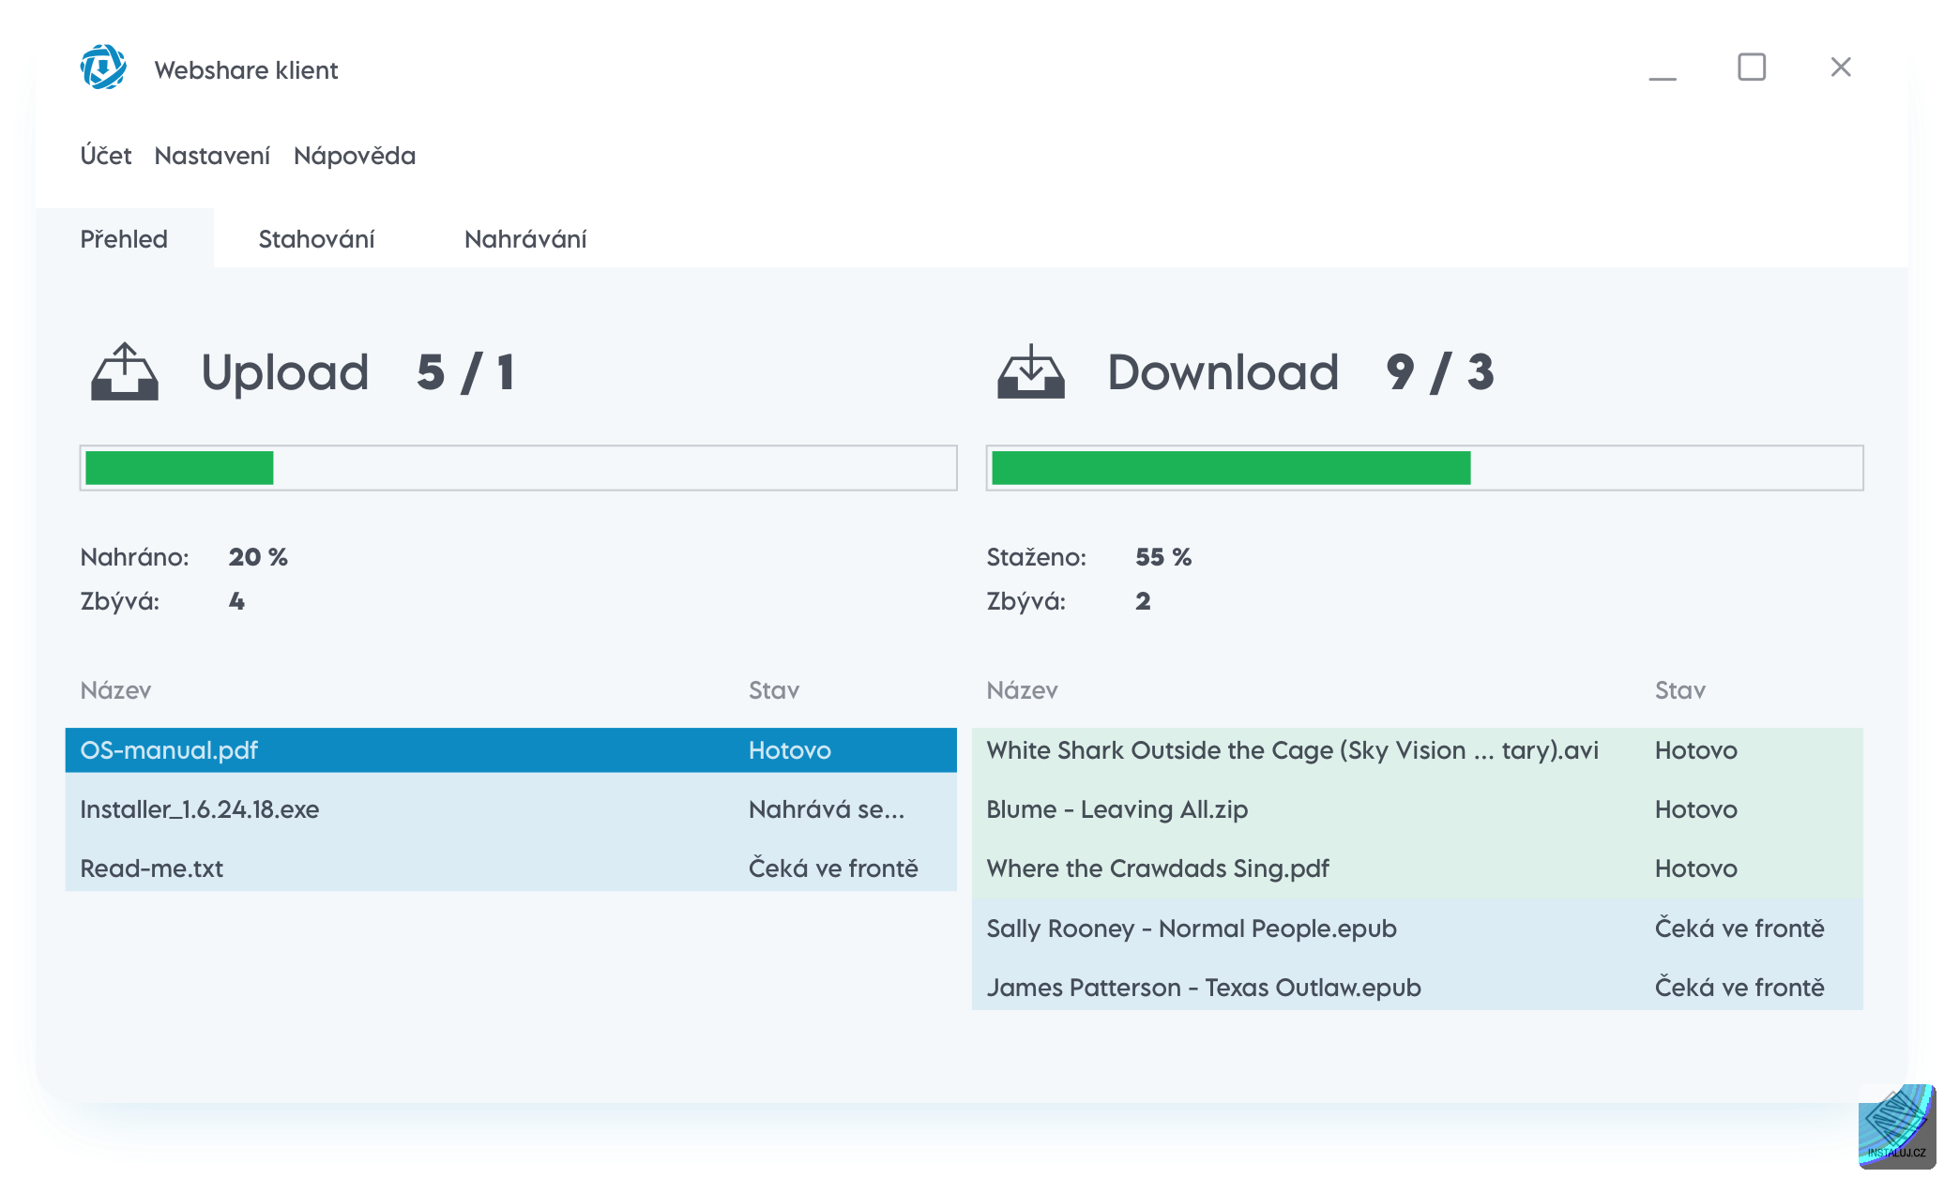Open the Nastavení menu
1944x1178 pixels.
(x=212, y=156)
